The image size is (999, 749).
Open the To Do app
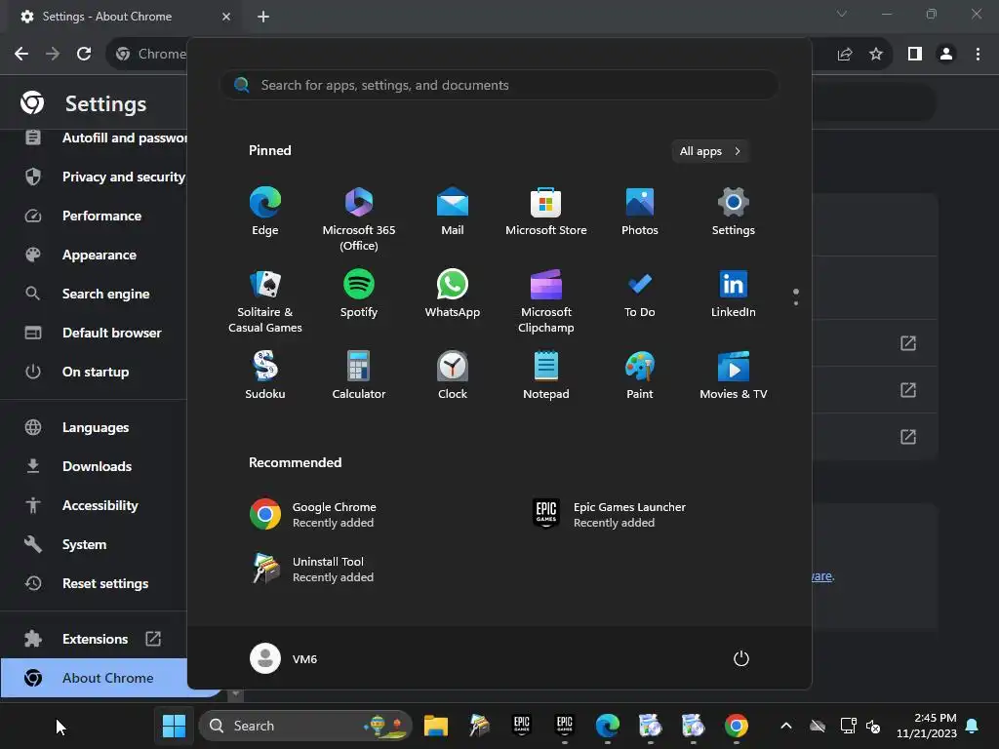point(640,293)
